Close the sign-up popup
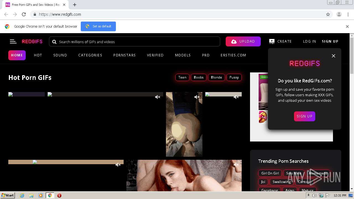The height and width of the screenshot is (199, 354). 334,56
